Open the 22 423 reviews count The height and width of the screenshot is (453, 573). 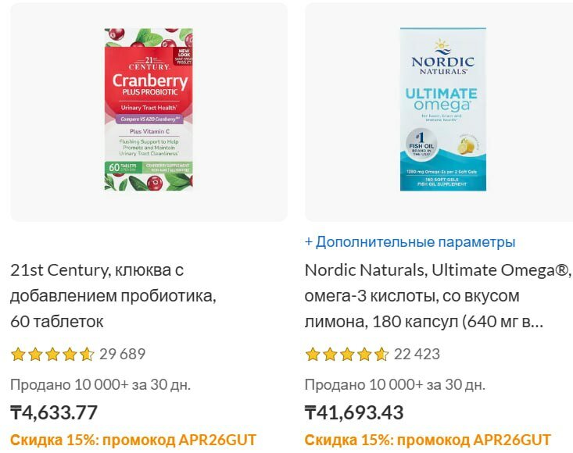(417, 355)
